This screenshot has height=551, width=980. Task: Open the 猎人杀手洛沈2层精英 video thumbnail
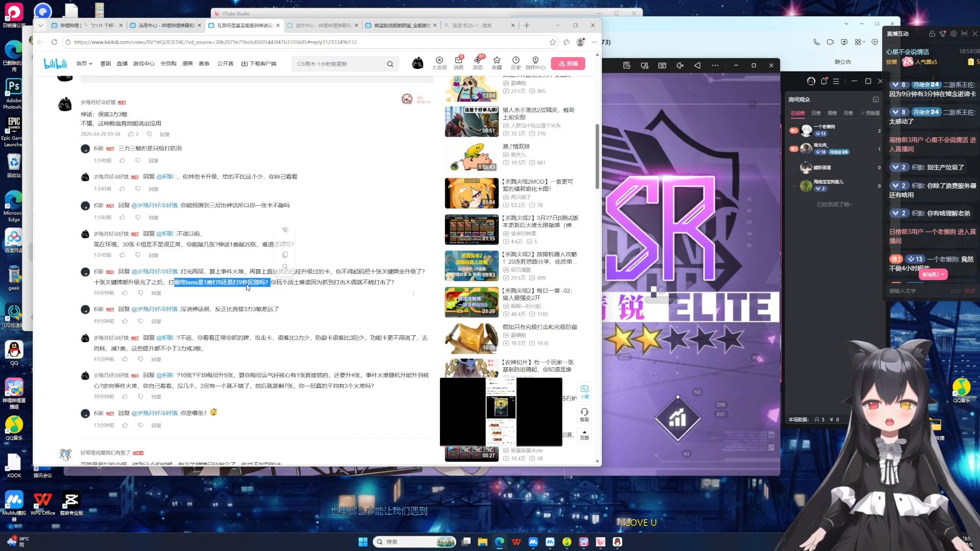[x=472, y=121]
